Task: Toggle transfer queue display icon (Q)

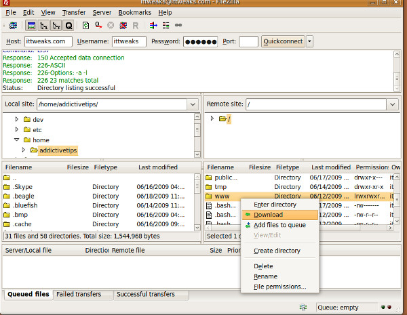Action: click(69, 26)
